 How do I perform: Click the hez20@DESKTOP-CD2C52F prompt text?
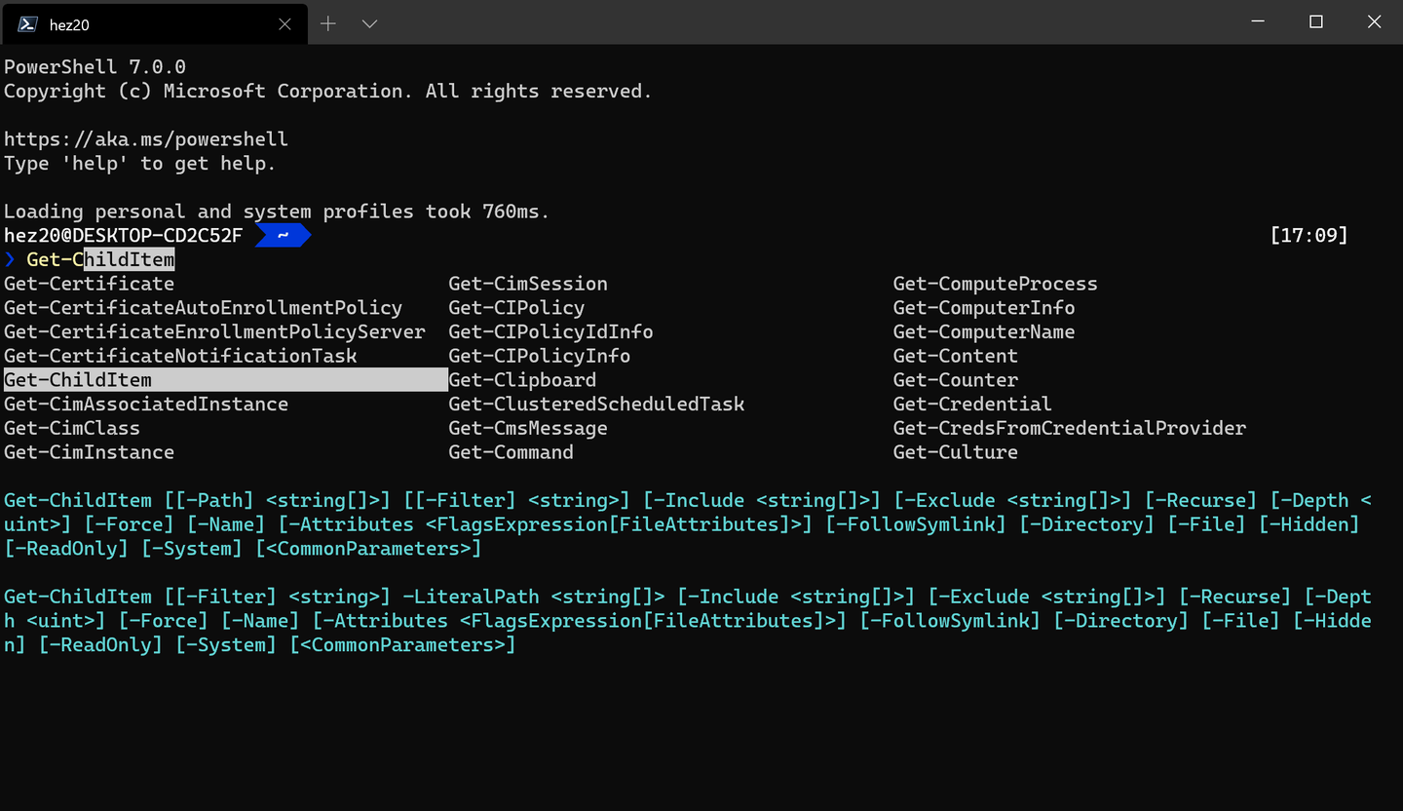click(x=121, y=234)
